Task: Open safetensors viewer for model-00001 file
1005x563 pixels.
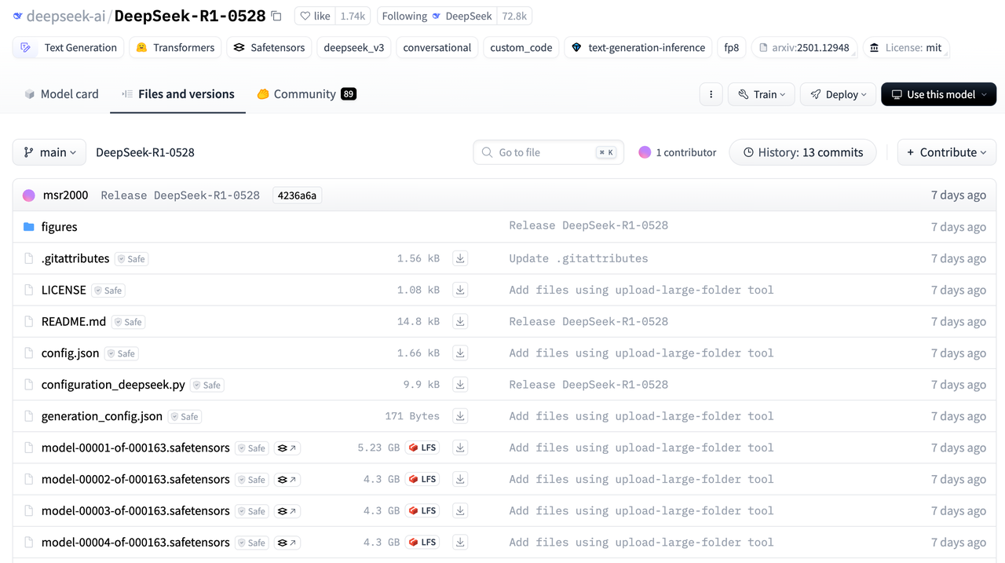Action: pyautogui.click(x=287, y=448)
